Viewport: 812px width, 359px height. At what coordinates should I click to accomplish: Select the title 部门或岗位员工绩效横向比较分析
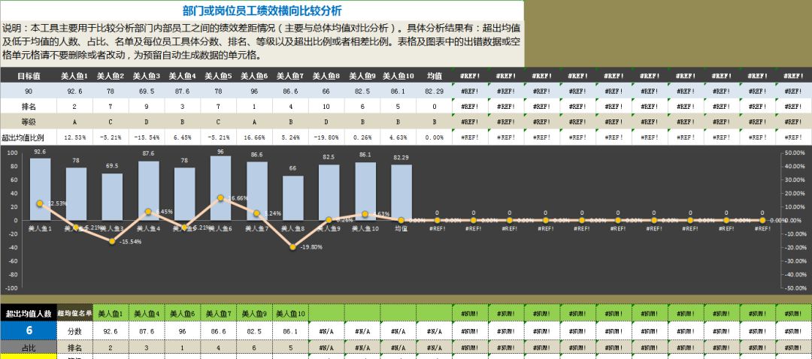click(262, 11)
